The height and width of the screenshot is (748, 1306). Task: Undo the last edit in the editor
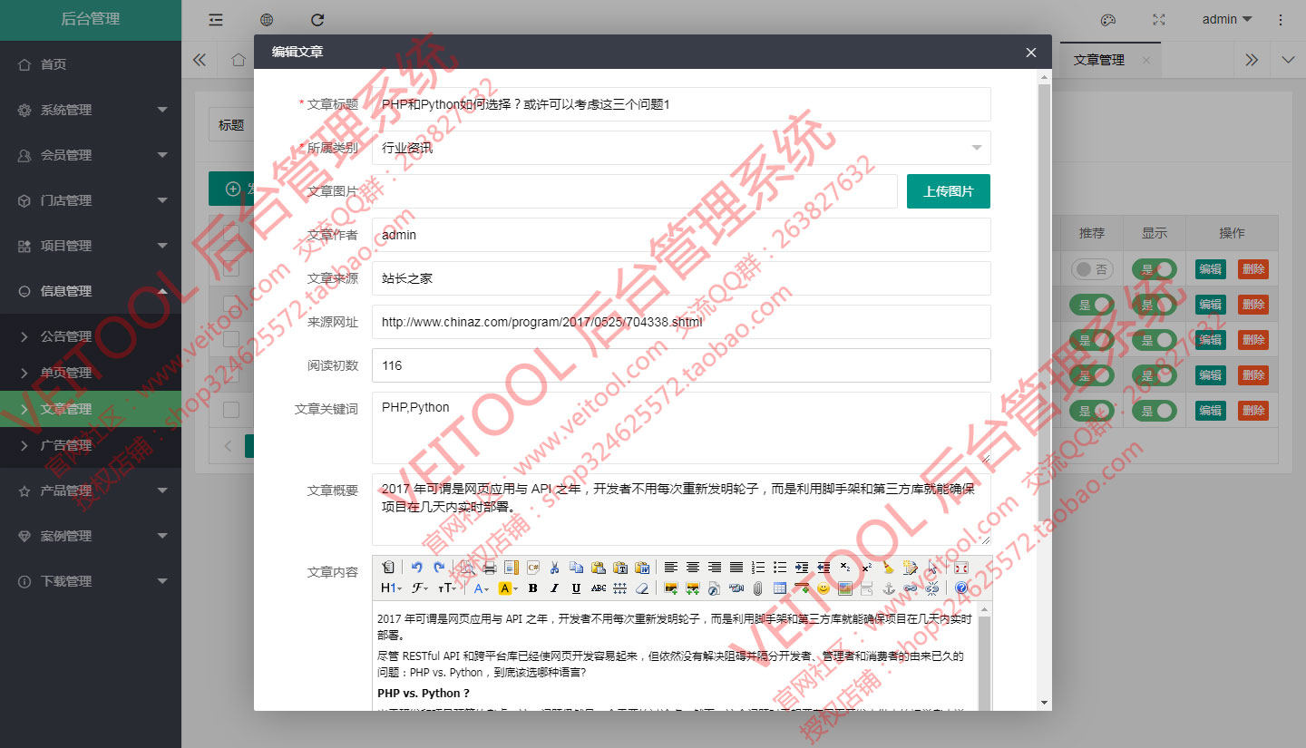coord(417,568)
